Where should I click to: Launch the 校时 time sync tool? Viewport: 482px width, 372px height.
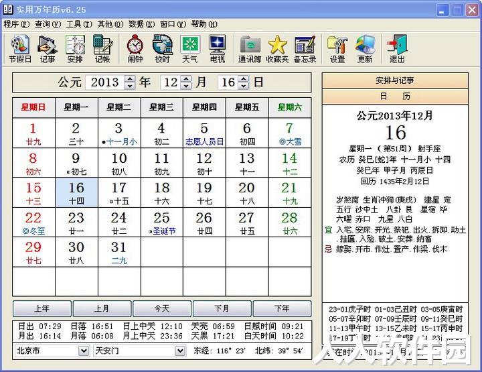tap(162, 49)
